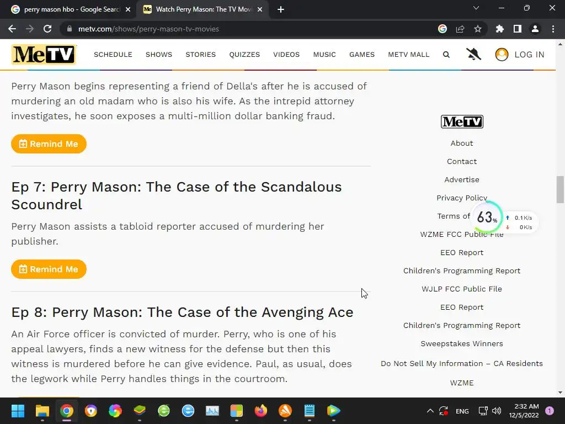Click the LOG IN link

pyautogui.click(x=529, y=55)
